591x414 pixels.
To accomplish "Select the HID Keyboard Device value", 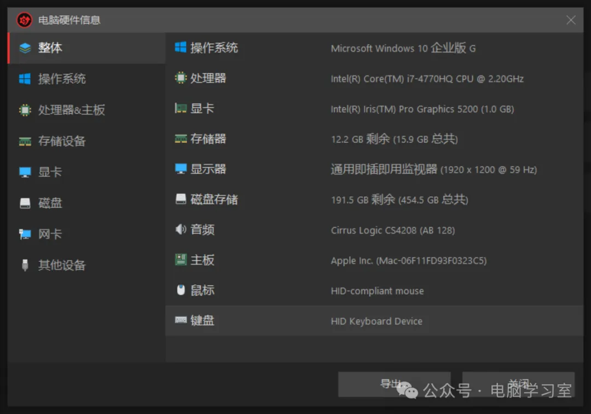I will (376, 321).
